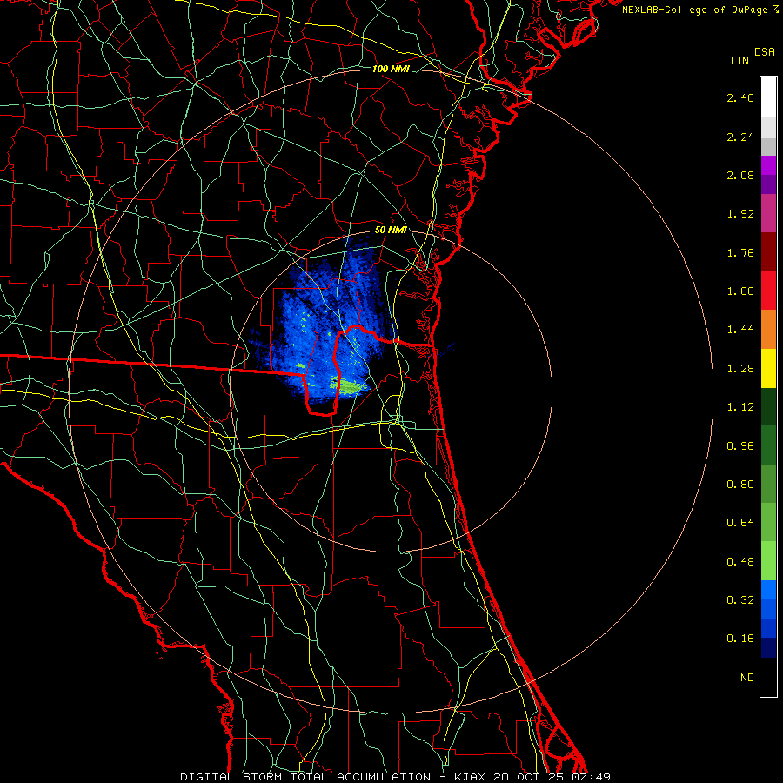This screenshot has height=783, width=783.
Task: Click the dark red legend swatch near 1.76
Action: coord(768,252)
